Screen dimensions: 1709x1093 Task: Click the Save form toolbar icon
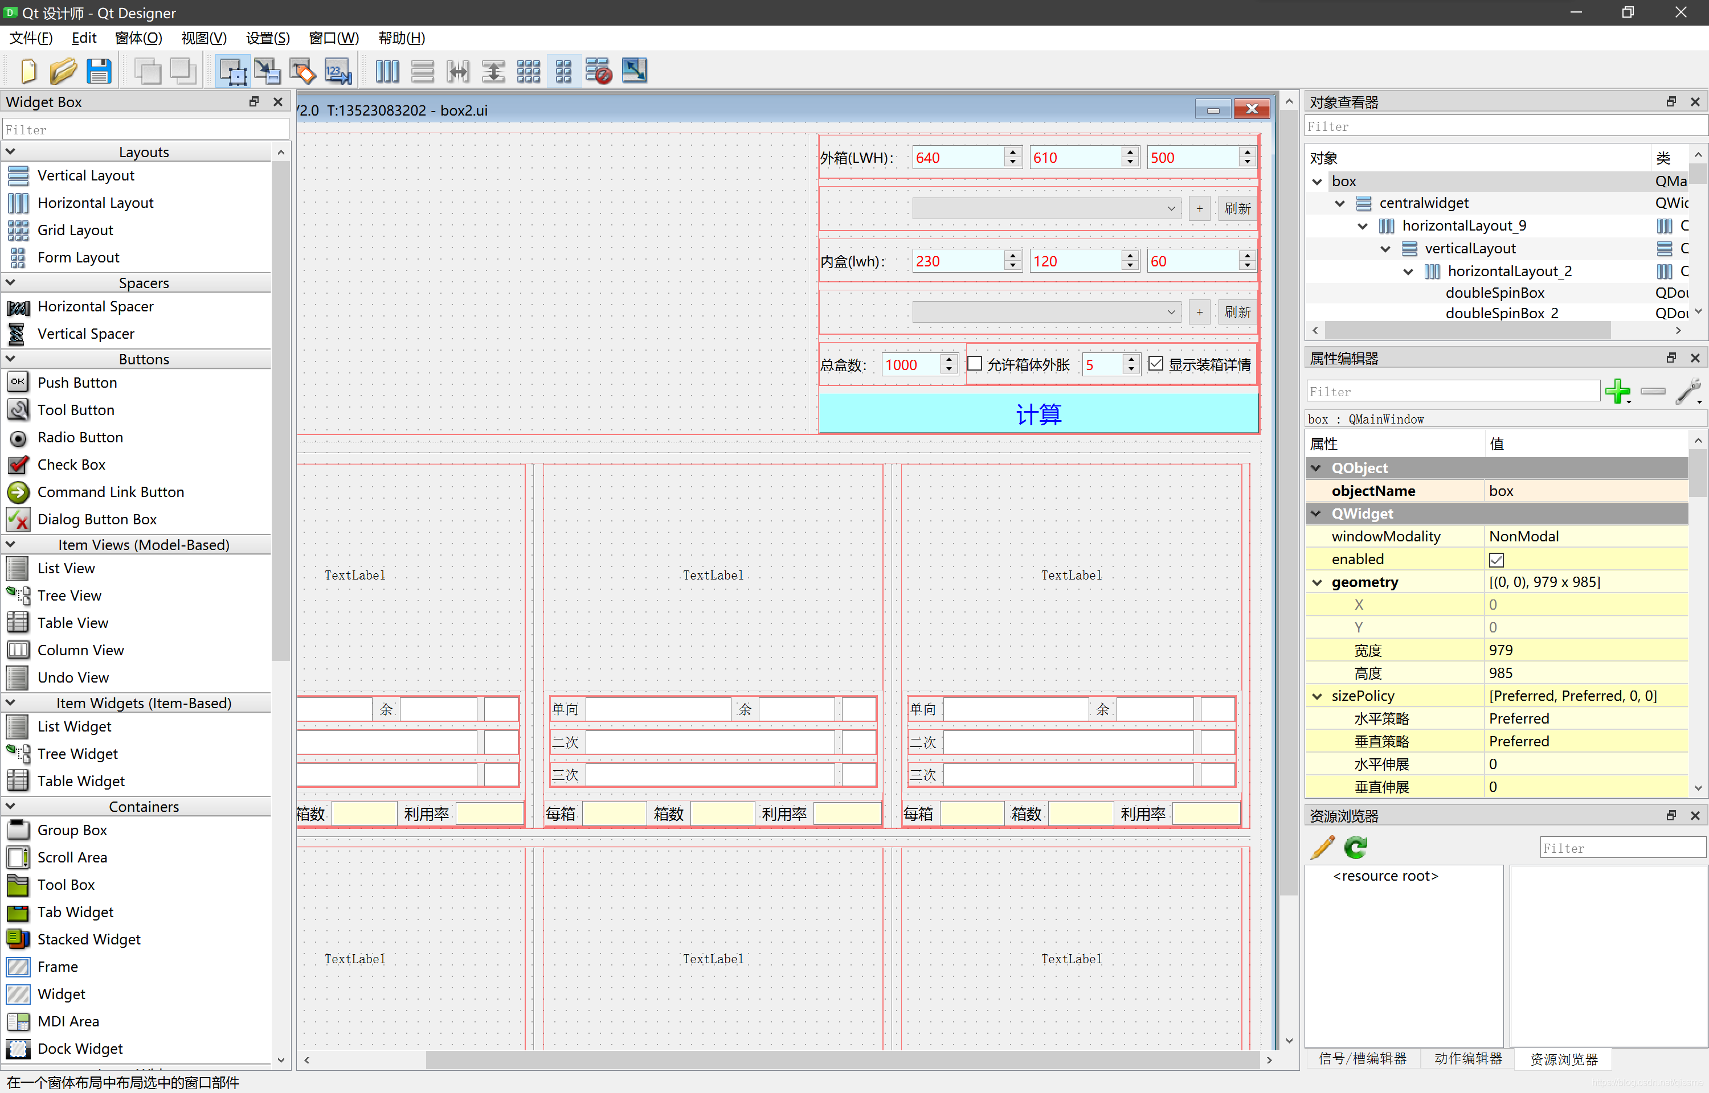click(99, 71)
